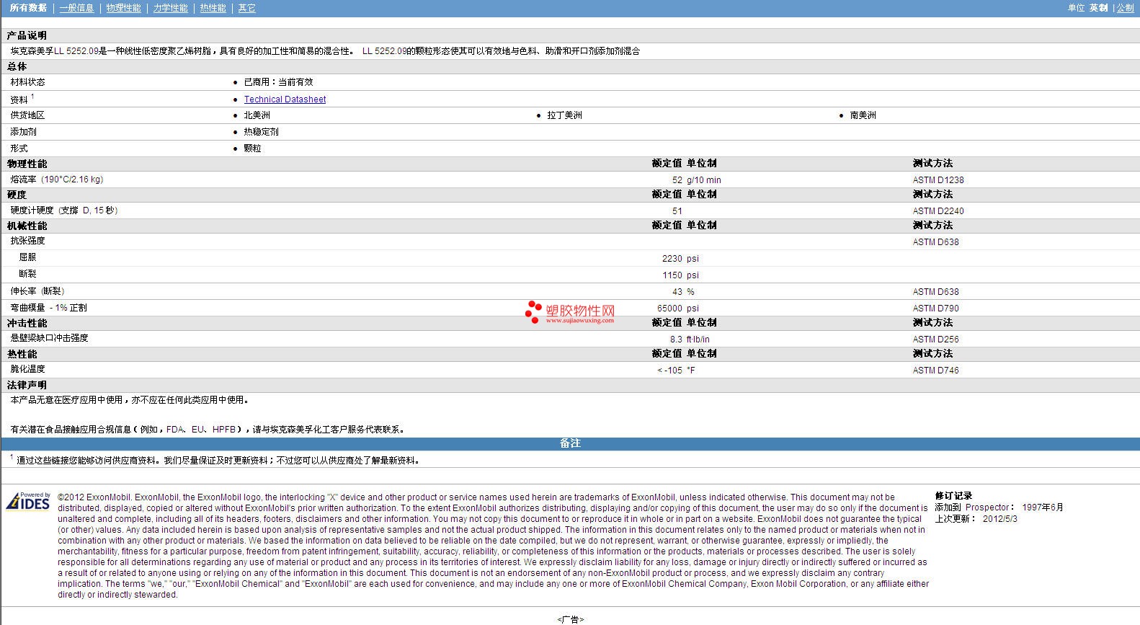1140x625 pixels.
Task: Select the 熔流率 (190°C/2.16 kg) row label
Action: click(x=57, y=179)
